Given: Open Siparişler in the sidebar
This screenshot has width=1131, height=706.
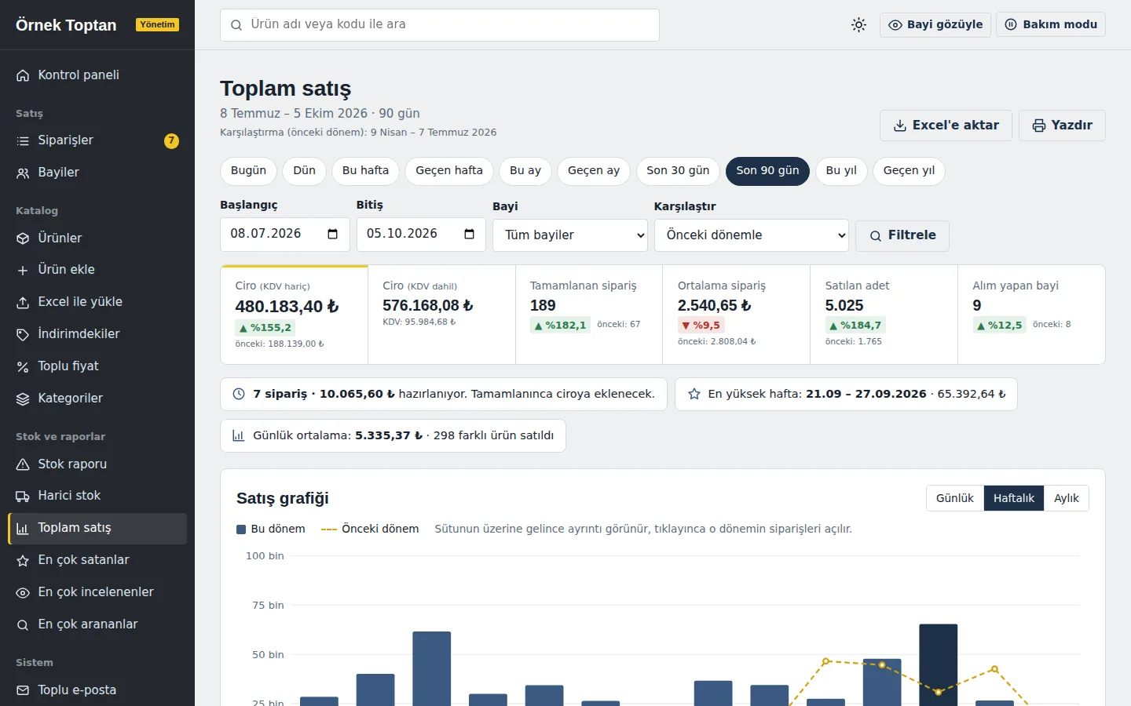Looking at the screenshot, I should (97, 140).
